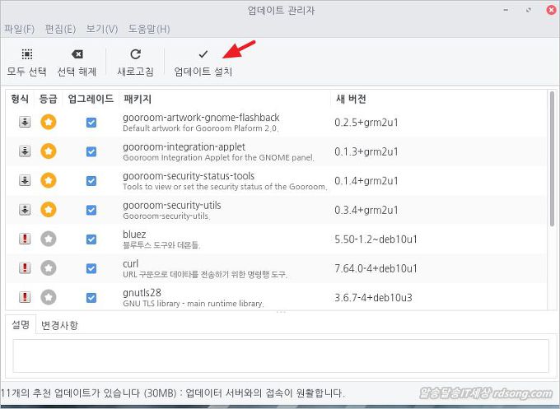Click the 업데이트 설치 checkmark icon
This screenshot has height=409, width=560.
pyautogui.click(x=203, y=54)
